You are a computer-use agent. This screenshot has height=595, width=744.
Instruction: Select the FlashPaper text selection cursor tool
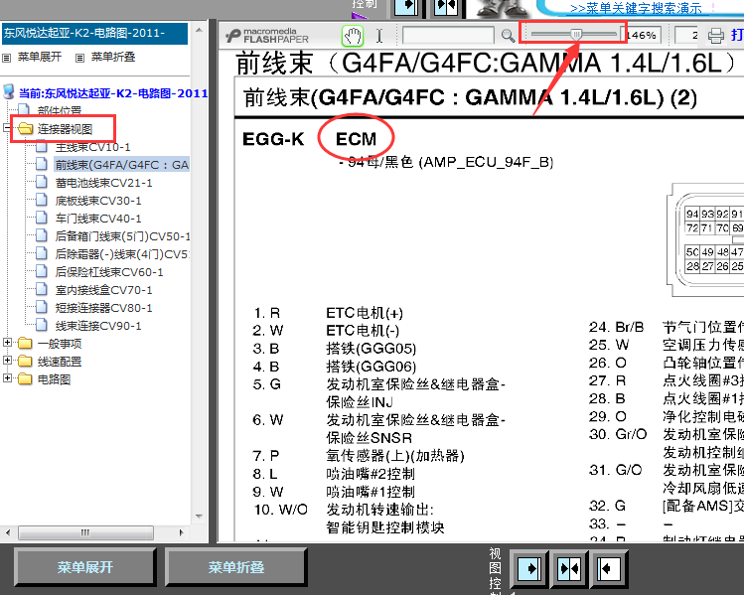(x=379, y=36)
